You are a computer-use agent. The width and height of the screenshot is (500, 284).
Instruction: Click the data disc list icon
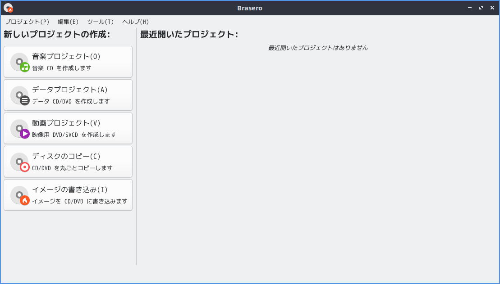click(20, 95)
